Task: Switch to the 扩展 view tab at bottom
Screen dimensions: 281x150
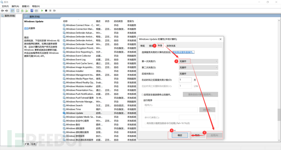Action: (27, 144)
